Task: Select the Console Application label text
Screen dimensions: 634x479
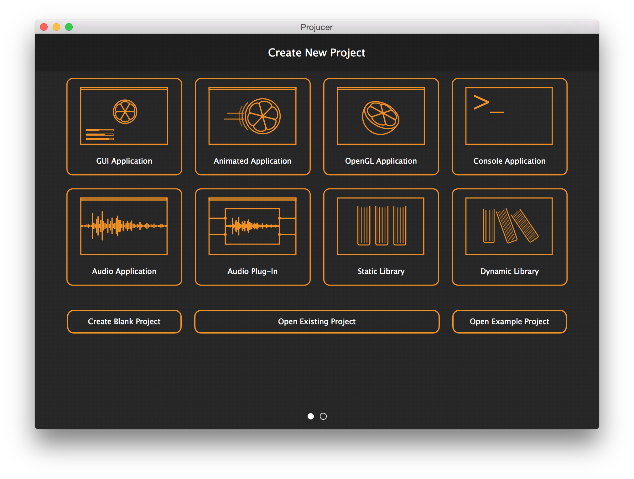Action: click(509, 161)
